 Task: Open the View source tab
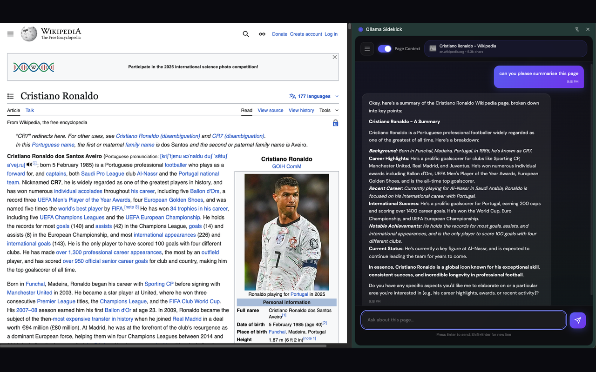(271, 110)
